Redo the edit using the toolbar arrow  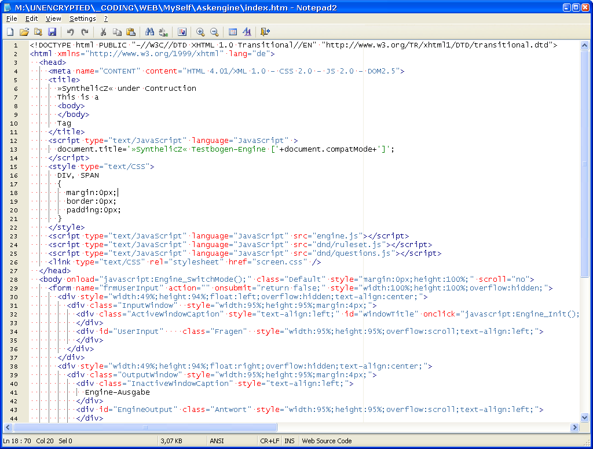85,32
